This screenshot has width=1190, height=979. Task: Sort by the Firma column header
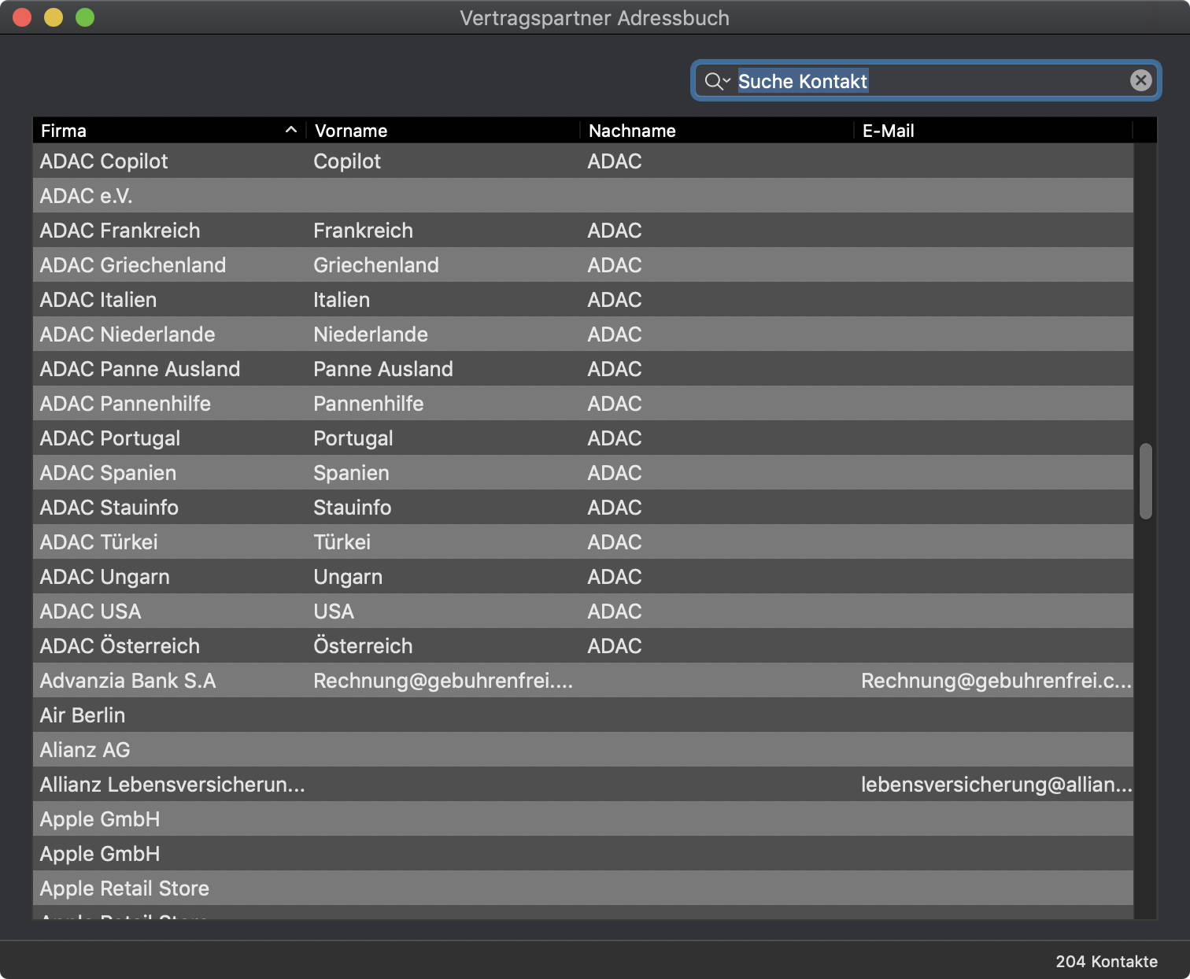[169, 131]
